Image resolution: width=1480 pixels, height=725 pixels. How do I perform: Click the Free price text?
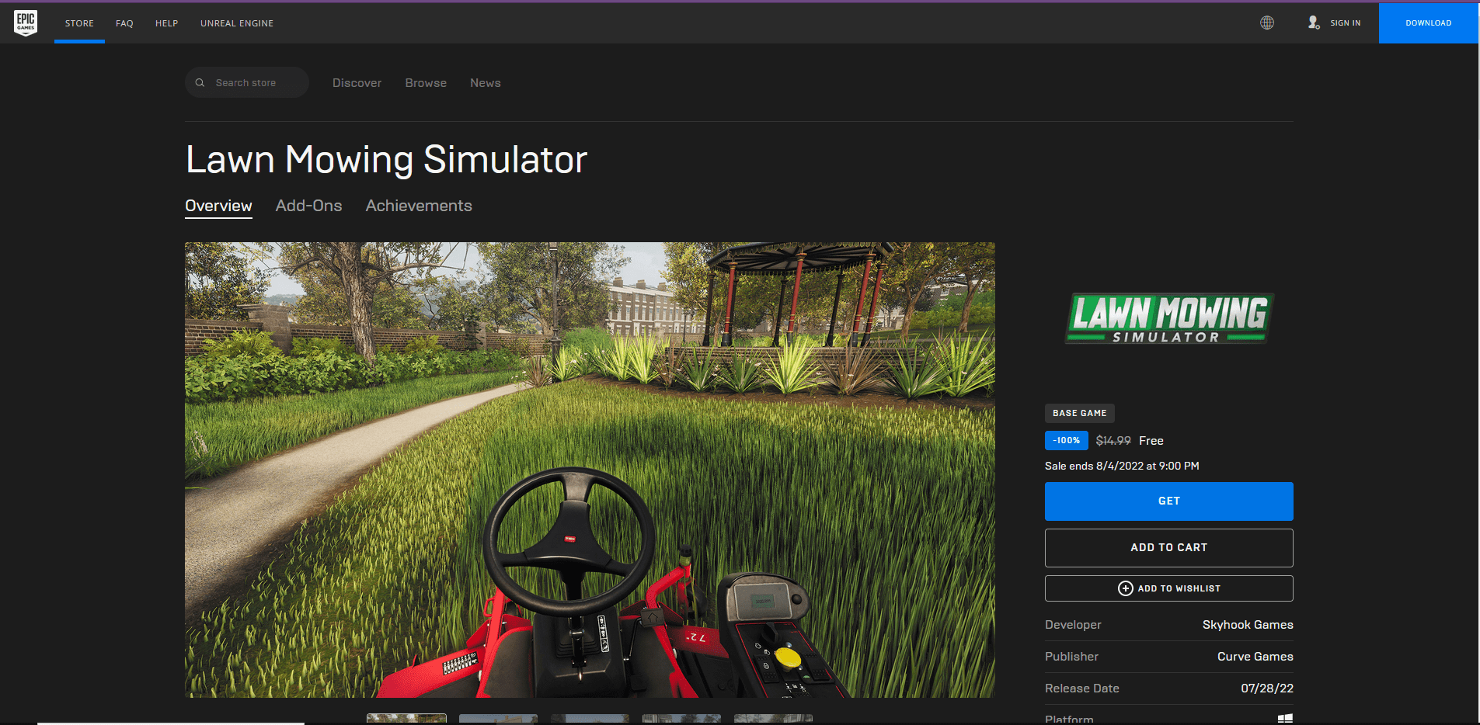tap(1151, 441)
